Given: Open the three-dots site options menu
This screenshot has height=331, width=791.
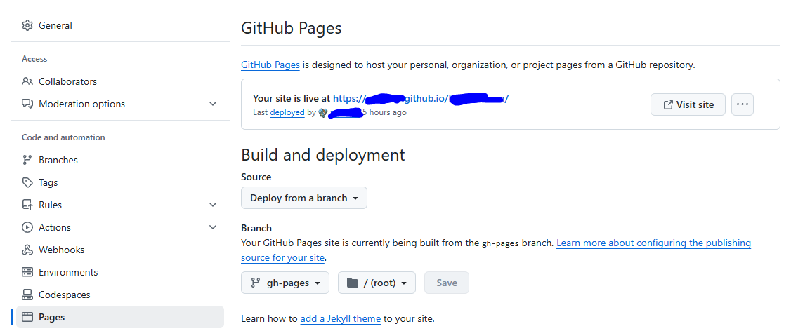Looking at the screenshot, I should pyautogui.click(x=742, y=104).
